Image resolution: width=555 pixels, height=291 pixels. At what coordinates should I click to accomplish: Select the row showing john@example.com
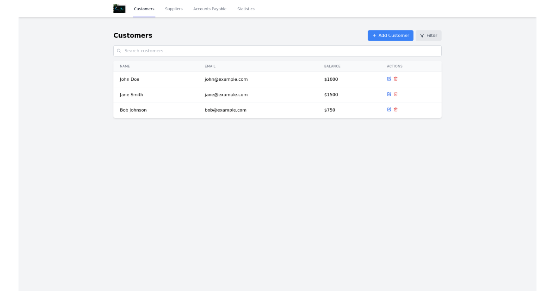click(226, 79)
